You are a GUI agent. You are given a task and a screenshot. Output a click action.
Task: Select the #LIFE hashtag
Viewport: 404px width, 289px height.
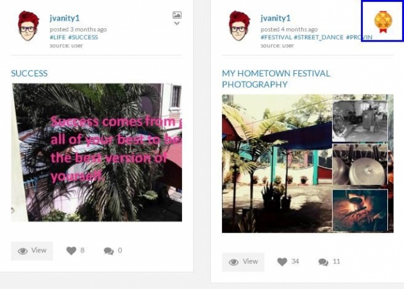click(x=58, y=37)
